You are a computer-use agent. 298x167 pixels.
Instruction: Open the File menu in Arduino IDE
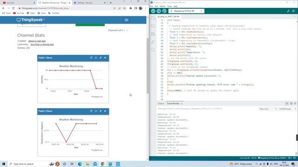point(151,6)
